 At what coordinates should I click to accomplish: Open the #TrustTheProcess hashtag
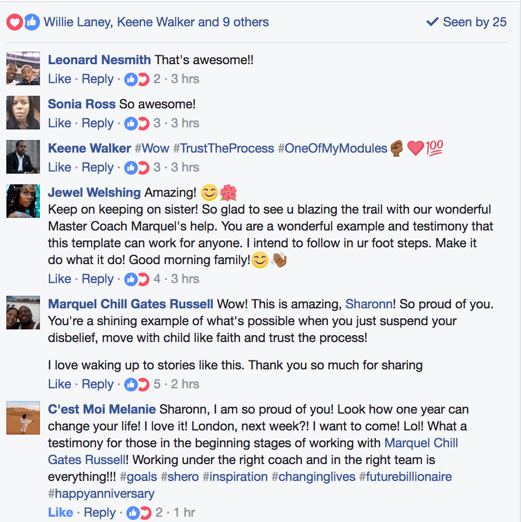pos(223,148)
